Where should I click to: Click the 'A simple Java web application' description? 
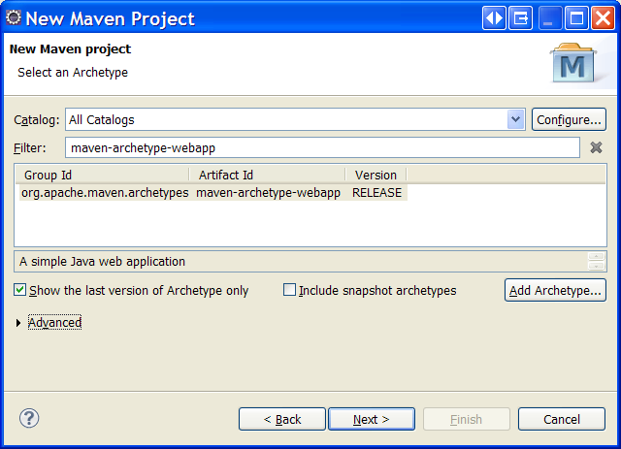(x=102, y=261)
